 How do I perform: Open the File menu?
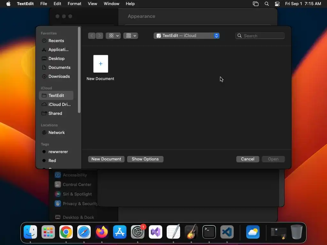click(43, 4)
